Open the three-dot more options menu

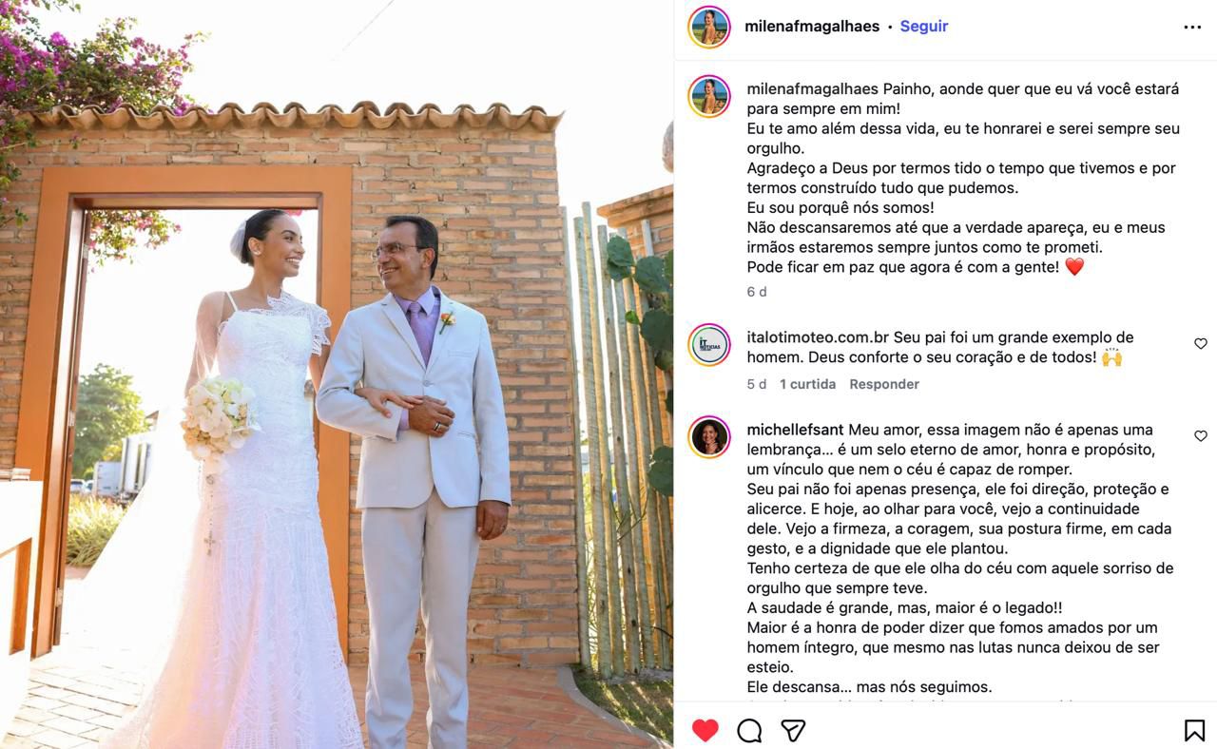click(x=1192, y=27)
